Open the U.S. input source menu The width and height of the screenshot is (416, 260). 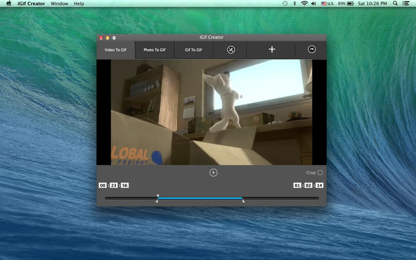coord(328,4)
